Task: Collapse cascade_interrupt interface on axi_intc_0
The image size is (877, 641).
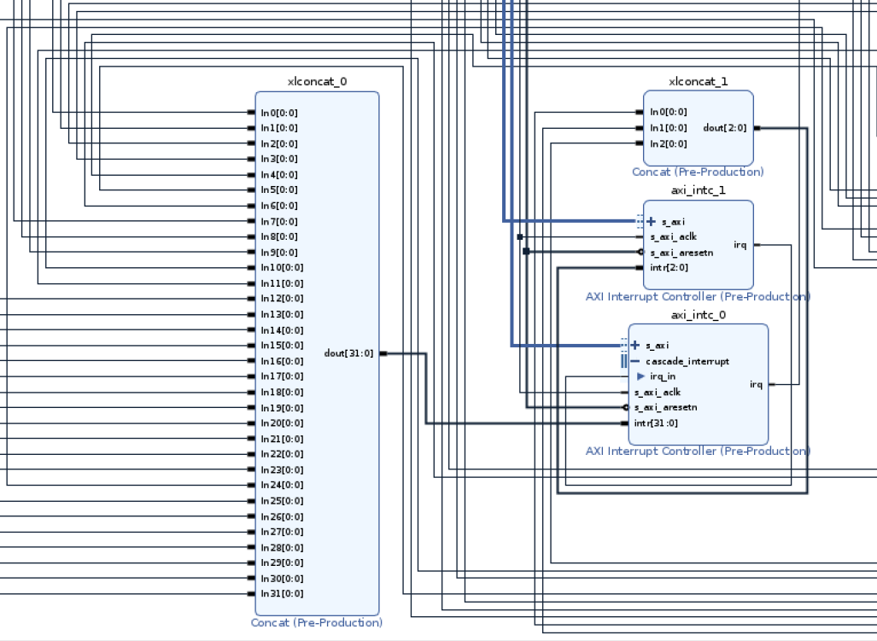Action: (635, 362)
